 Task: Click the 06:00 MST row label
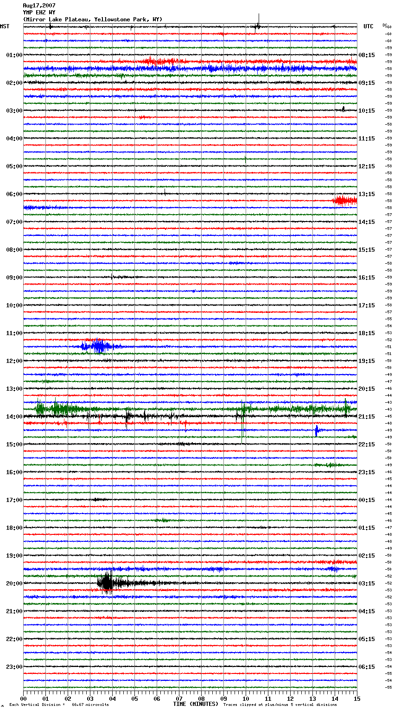(x=14, y=194)
